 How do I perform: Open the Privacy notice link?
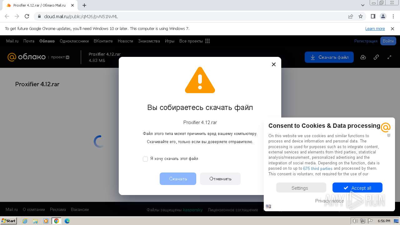329,201
